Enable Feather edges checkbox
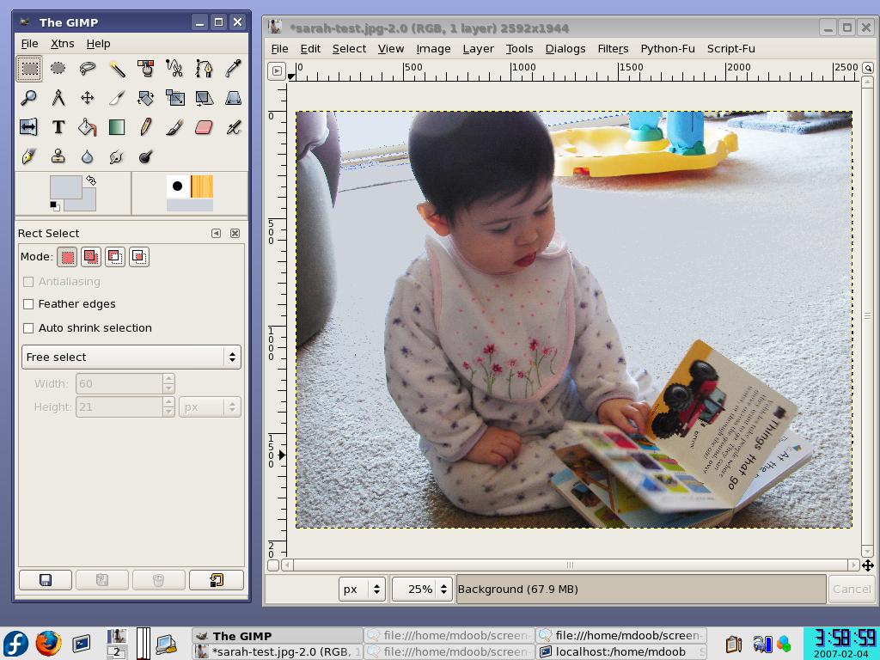 [28, 304]
